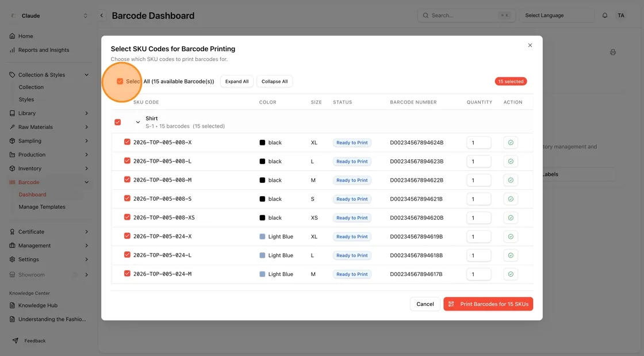Close the SKU selection dialog
This screenshot has width=644, height=356.
click(x=530, y=45)
